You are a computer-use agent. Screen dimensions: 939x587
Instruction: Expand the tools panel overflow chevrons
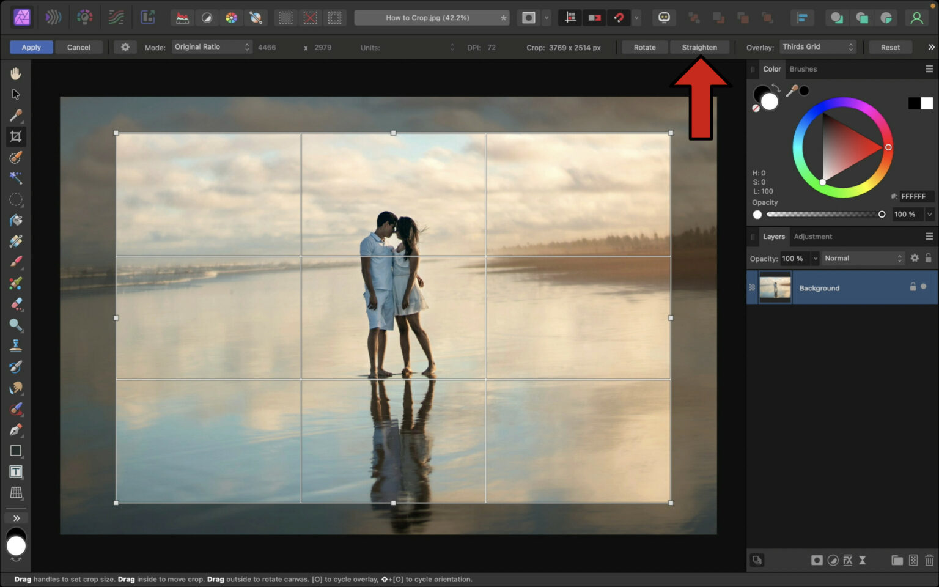pyautogui.click(x=16, y=518)
